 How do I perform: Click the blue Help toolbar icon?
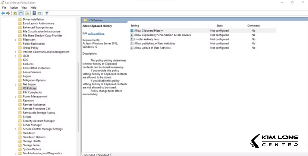pyautogui.click(x=34, y=13)
